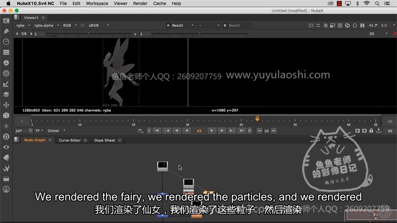Open the Global frame range dropdown
This screenshot has width=397, height=223.
point(56,131)
